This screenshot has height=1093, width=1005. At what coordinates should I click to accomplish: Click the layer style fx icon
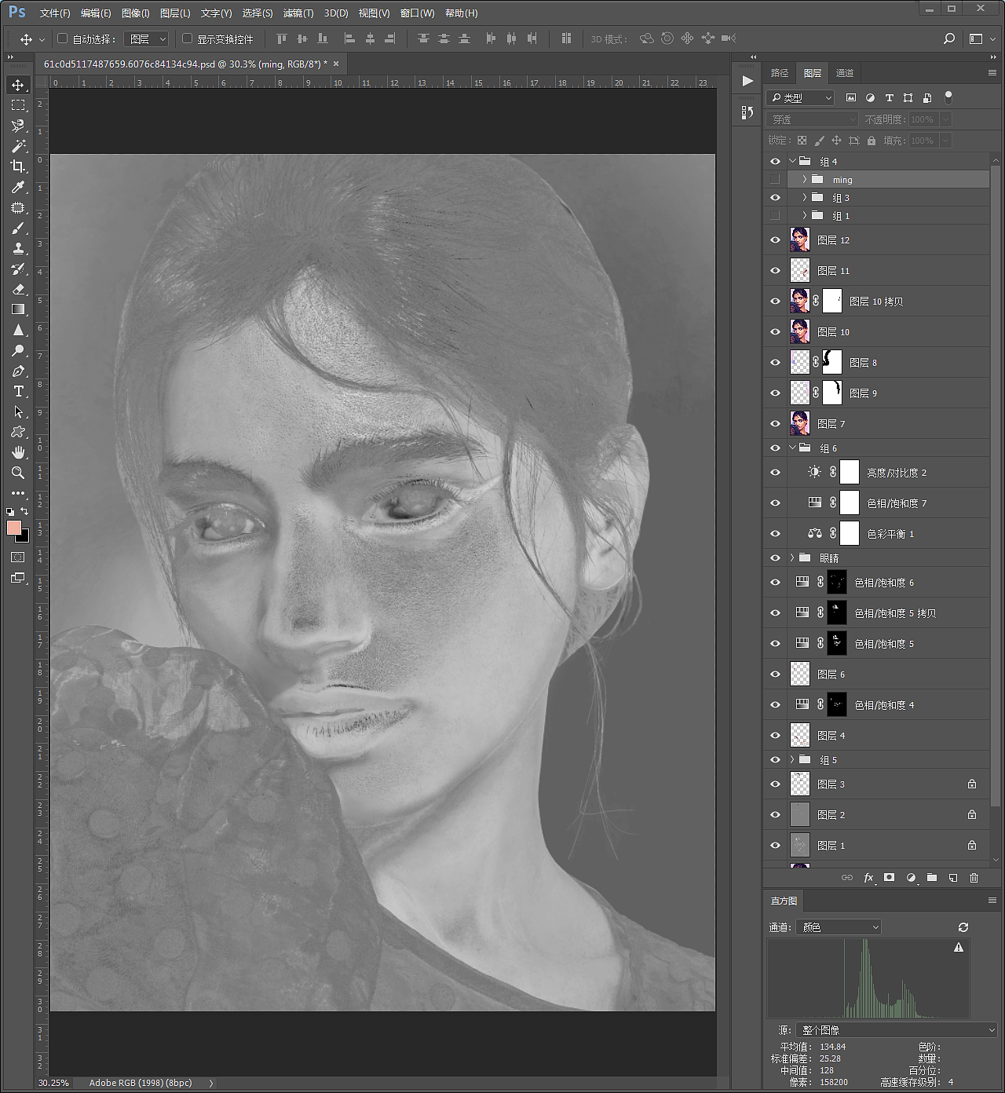pyautogui.click(x=869, y=878)
